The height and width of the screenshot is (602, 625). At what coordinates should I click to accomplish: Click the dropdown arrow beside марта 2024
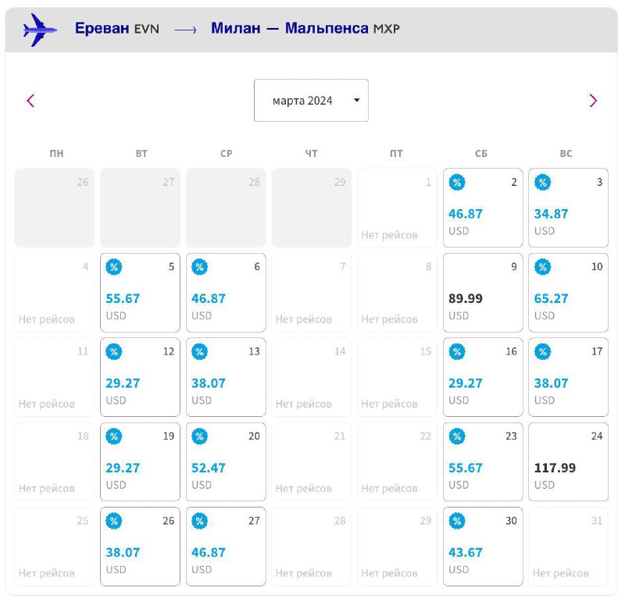pos(357,100)
